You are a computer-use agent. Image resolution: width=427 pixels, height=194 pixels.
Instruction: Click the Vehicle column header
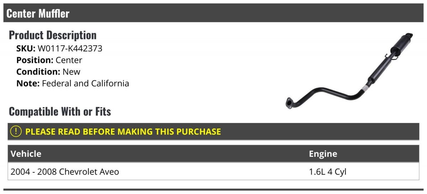[x=26, y=154]
